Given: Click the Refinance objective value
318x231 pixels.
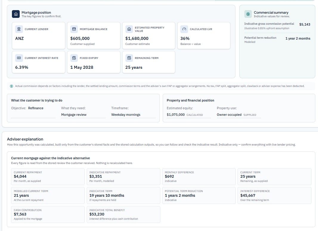Looking at the screenshot, I should [x=36, y=108].
